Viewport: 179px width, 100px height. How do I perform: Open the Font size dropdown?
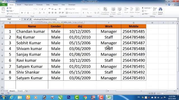click(x=40, y=9)
